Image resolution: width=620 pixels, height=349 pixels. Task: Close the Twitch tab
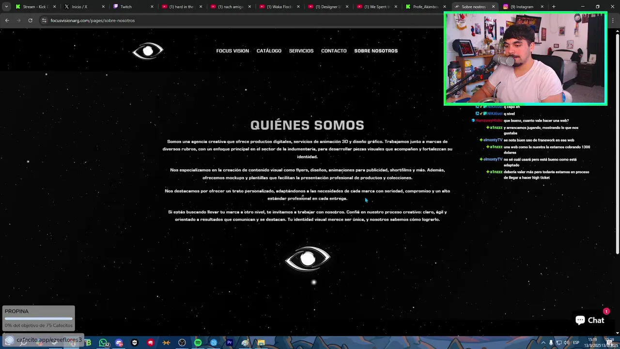tap(152, 7)
